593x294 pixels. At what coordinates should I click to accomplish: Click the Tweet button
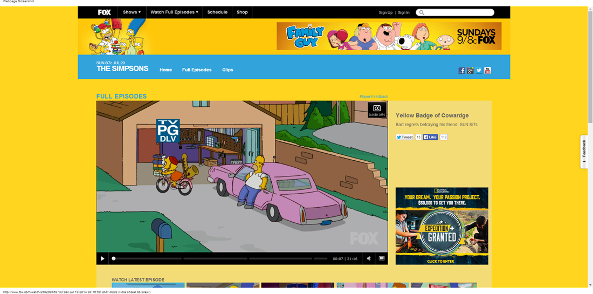(405, 138)
